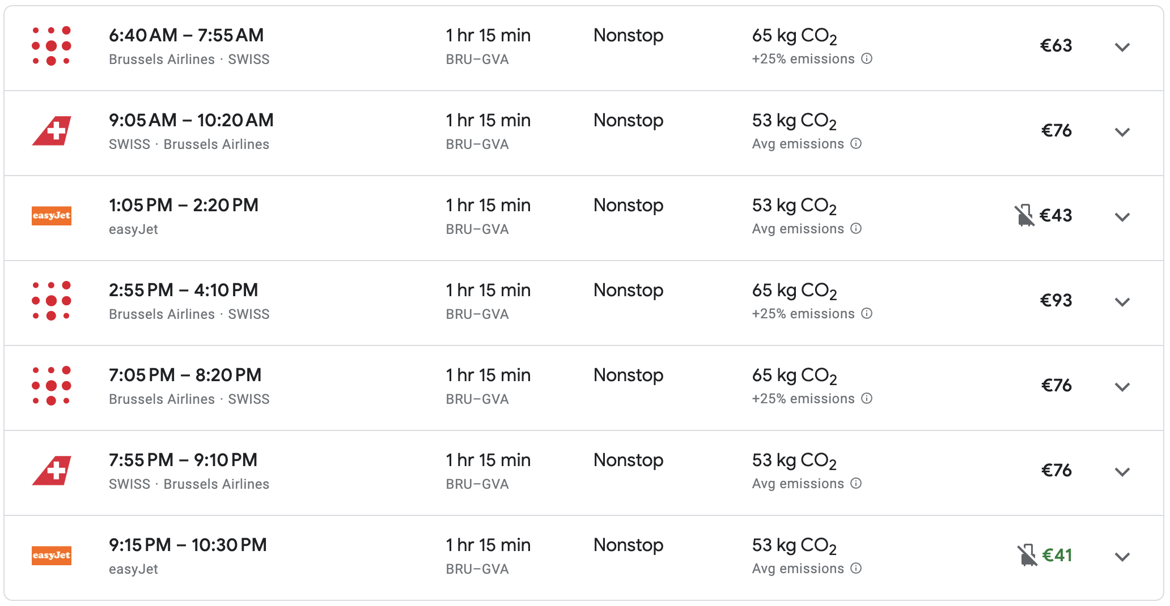Click info icon beside 9:05 AM flight emissions
This screenshot has height=606, width=1170.
coord(856,143)
